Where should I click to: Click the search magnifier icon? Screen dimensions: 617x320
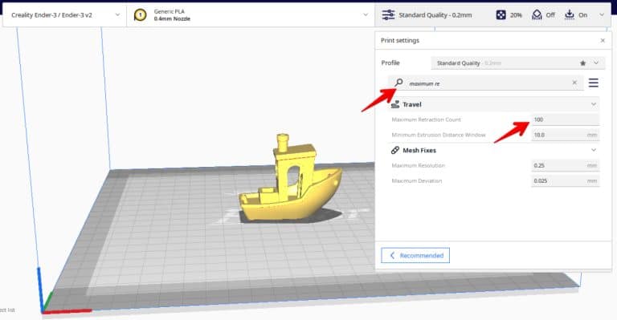(x=399, y=83)
